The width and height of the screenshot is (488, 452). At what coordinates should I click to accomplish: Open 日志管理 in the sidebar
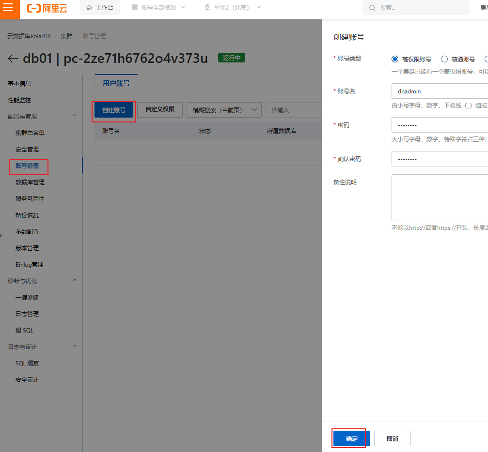pyautogui.click(x=27, y=314)
